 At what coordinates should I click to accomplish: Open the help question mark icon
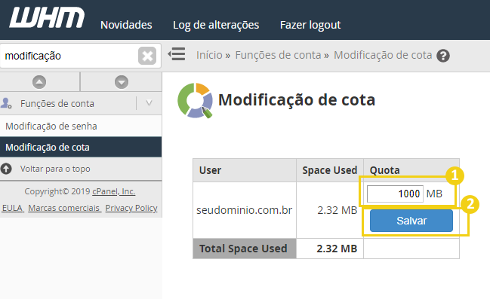(x=443, y=56)
